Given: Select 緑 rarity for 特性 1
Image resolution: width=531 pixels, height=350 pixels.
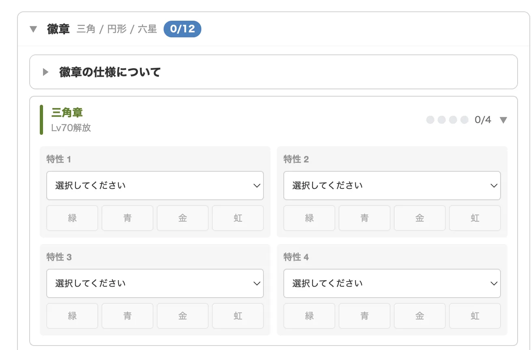Looking at the screenshot, I should point(72,218).
